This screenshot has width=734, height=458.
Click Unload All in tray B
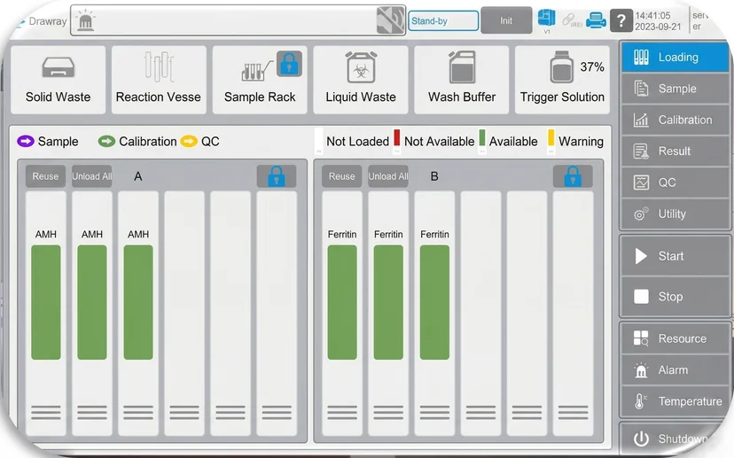tap(388, 176)
